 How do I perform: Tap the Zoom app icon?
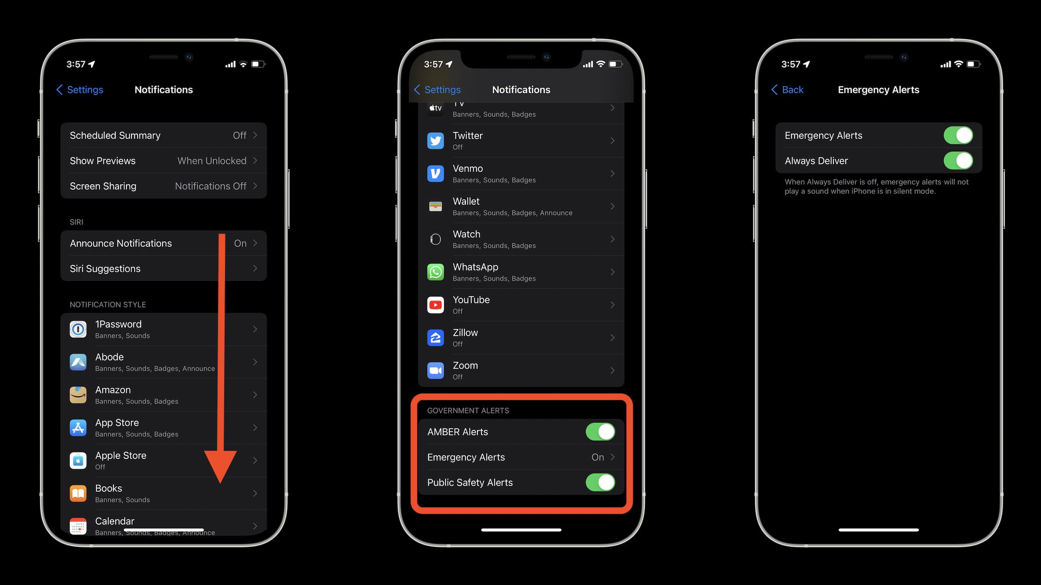click(436, 370)
